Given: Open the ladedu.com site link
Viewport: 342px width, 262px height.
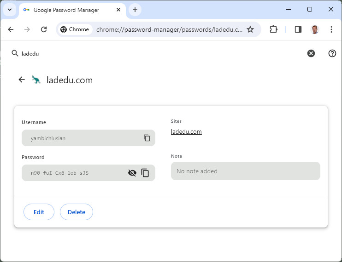Looking at the screenshot, I should (x=186, y=132).
